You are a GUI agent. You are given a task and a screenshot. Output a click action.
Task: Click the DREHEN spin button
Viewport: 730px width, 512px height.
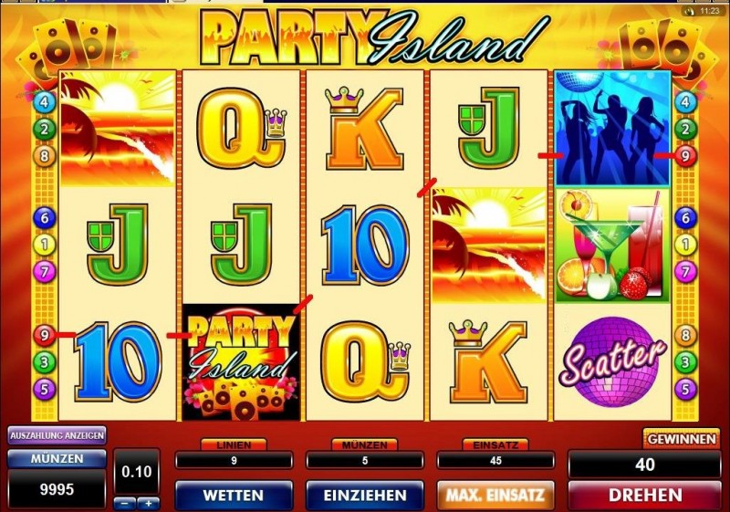coord(645,495)
